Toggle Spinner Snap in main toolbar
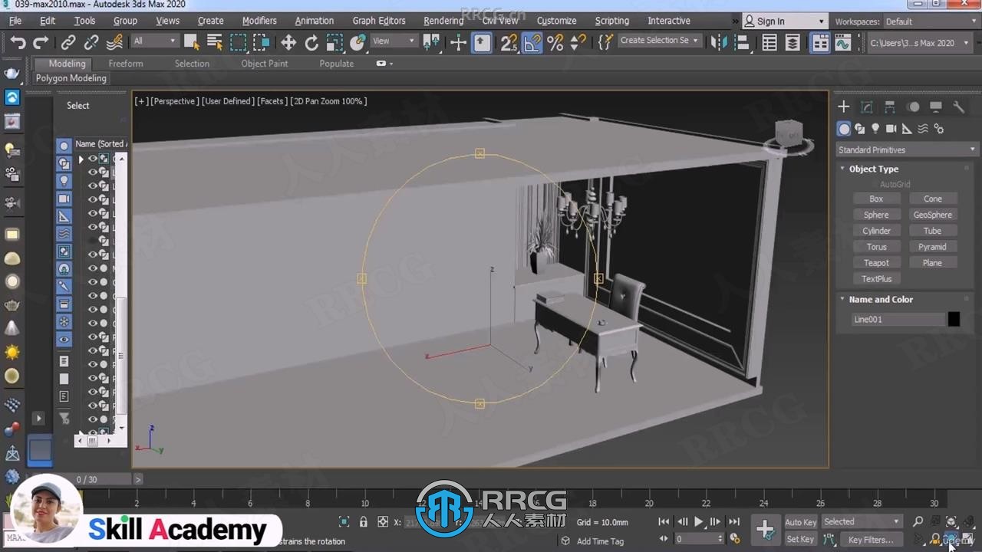This screenshot has width=982, height=552. tap(578, 43)
